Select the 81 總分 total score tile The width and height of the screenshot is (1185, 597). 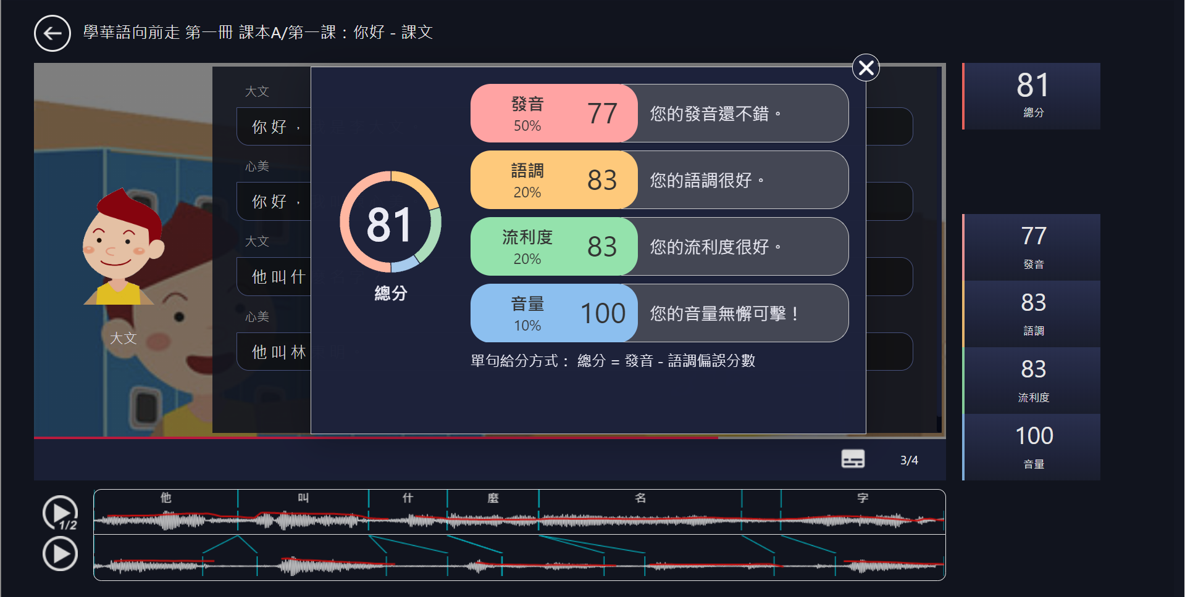tap(1032, 96)
